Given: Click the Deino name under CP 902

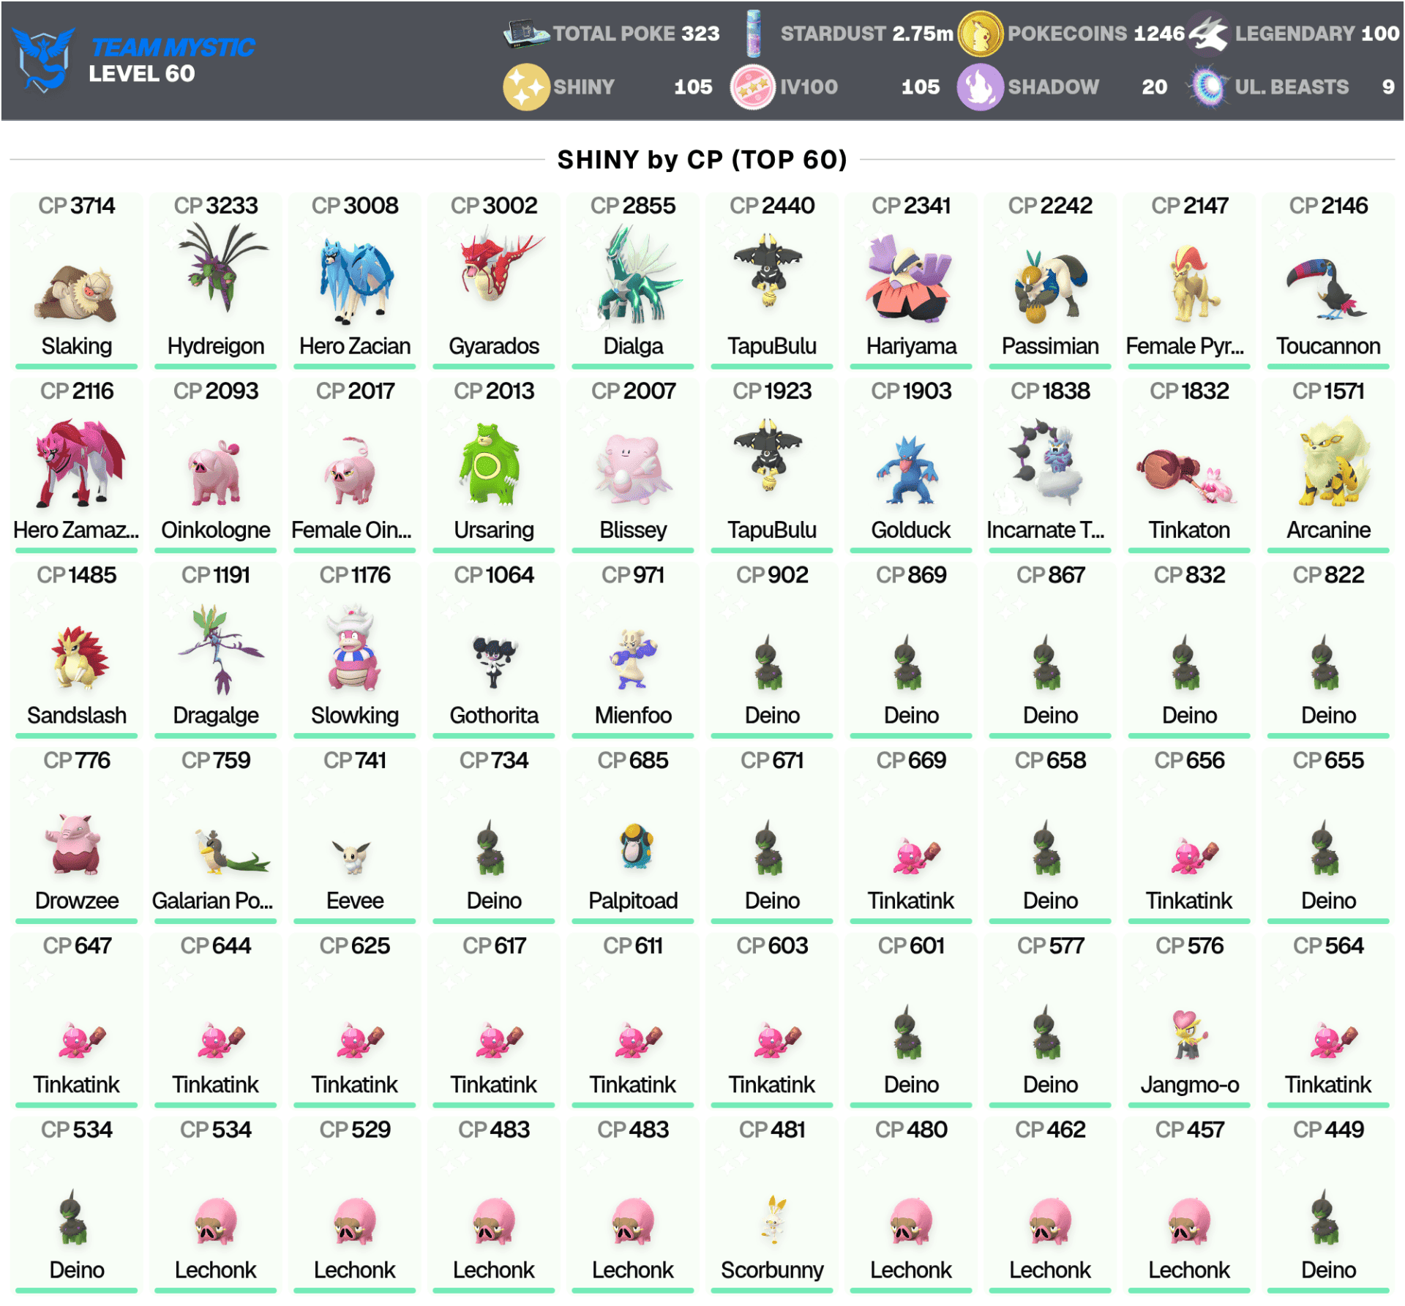Looking at the screenshot, I should pos(772,715).
